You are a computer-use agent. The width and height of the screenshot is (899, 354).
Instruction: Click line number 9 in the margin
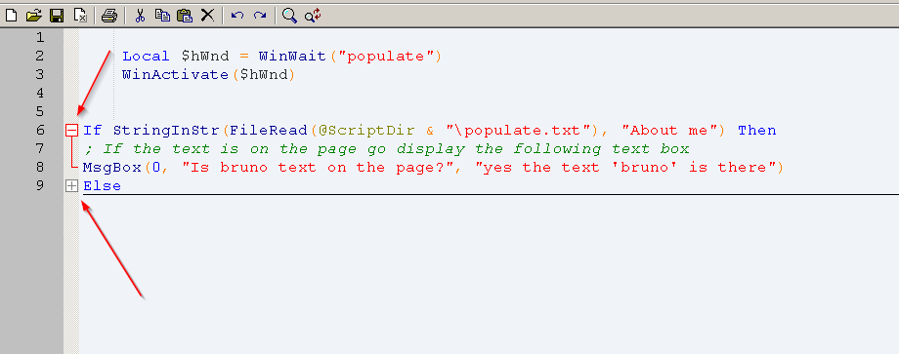point(39,186)
